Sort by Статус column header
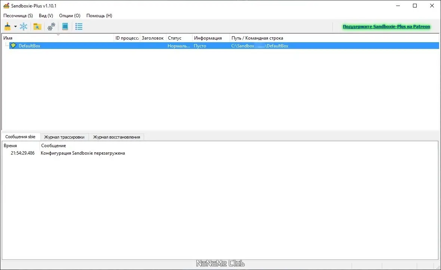The image size is (441, 270). tap(179, 38)
